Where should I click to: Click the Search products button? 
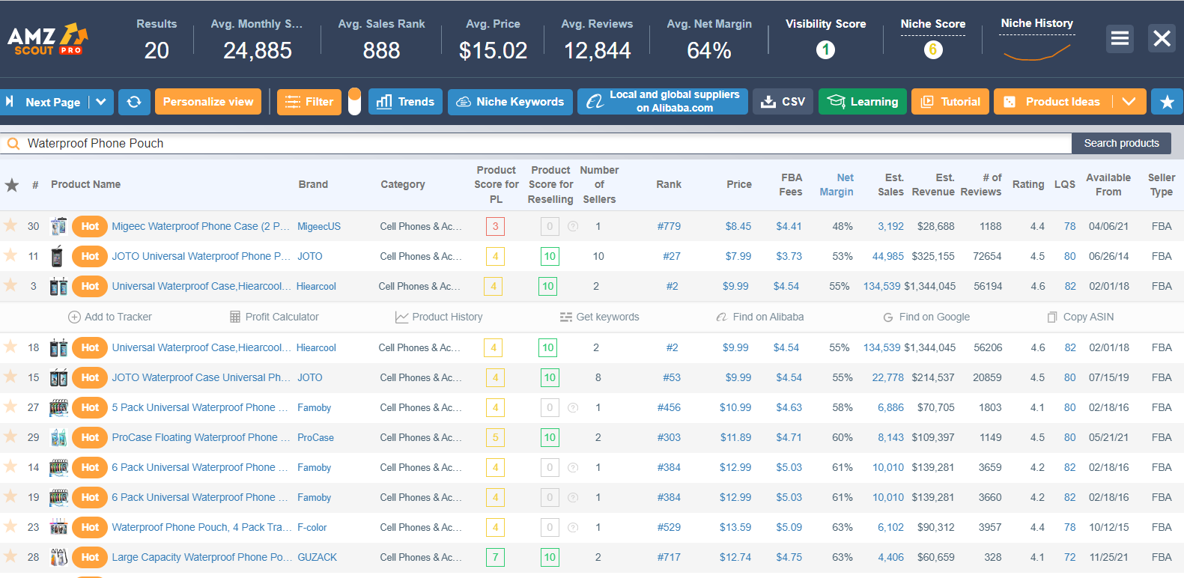pos(1121,143)
